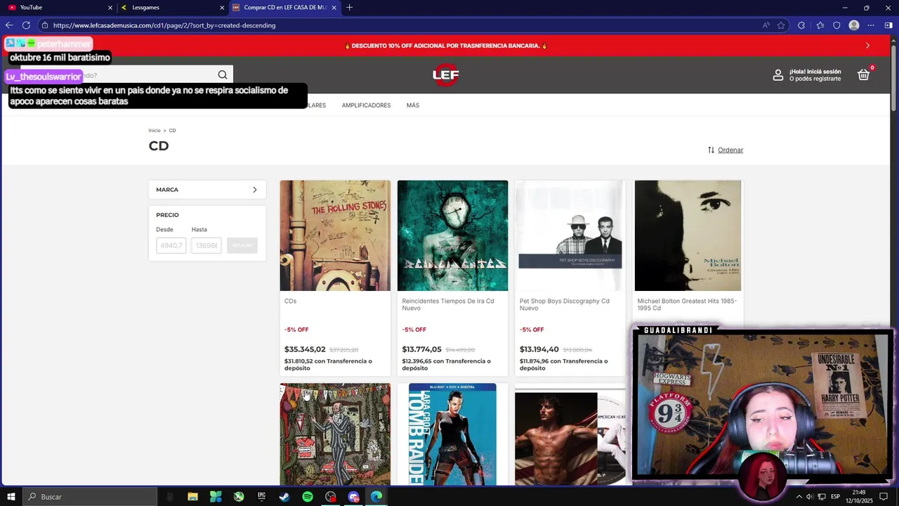
Task: Open the Michael Bolton cover image
Action: point(688,235)
